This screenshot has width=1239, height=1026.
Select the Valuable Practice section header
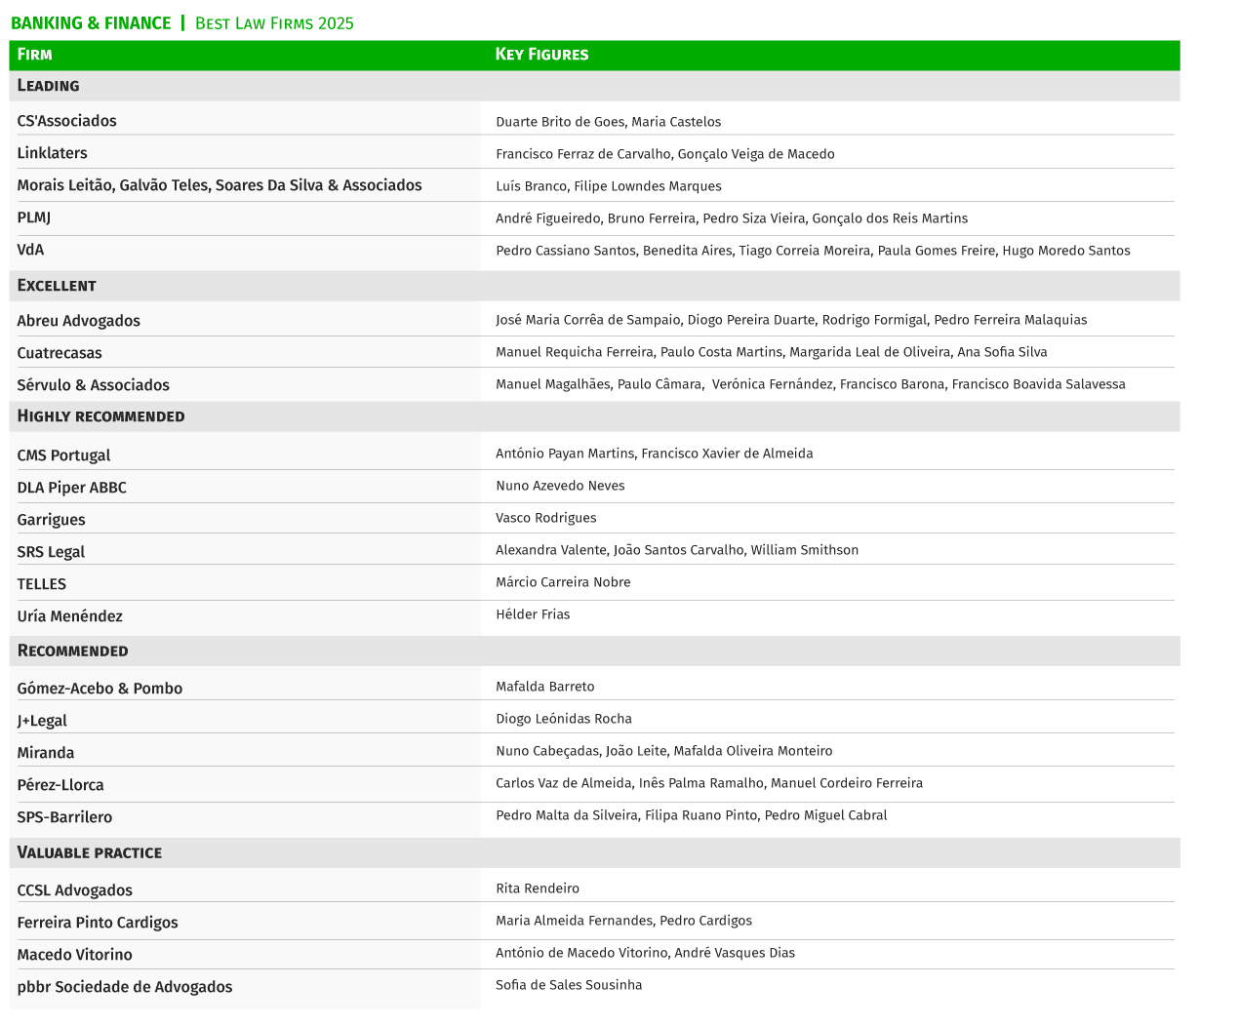[x=89, y=852]
